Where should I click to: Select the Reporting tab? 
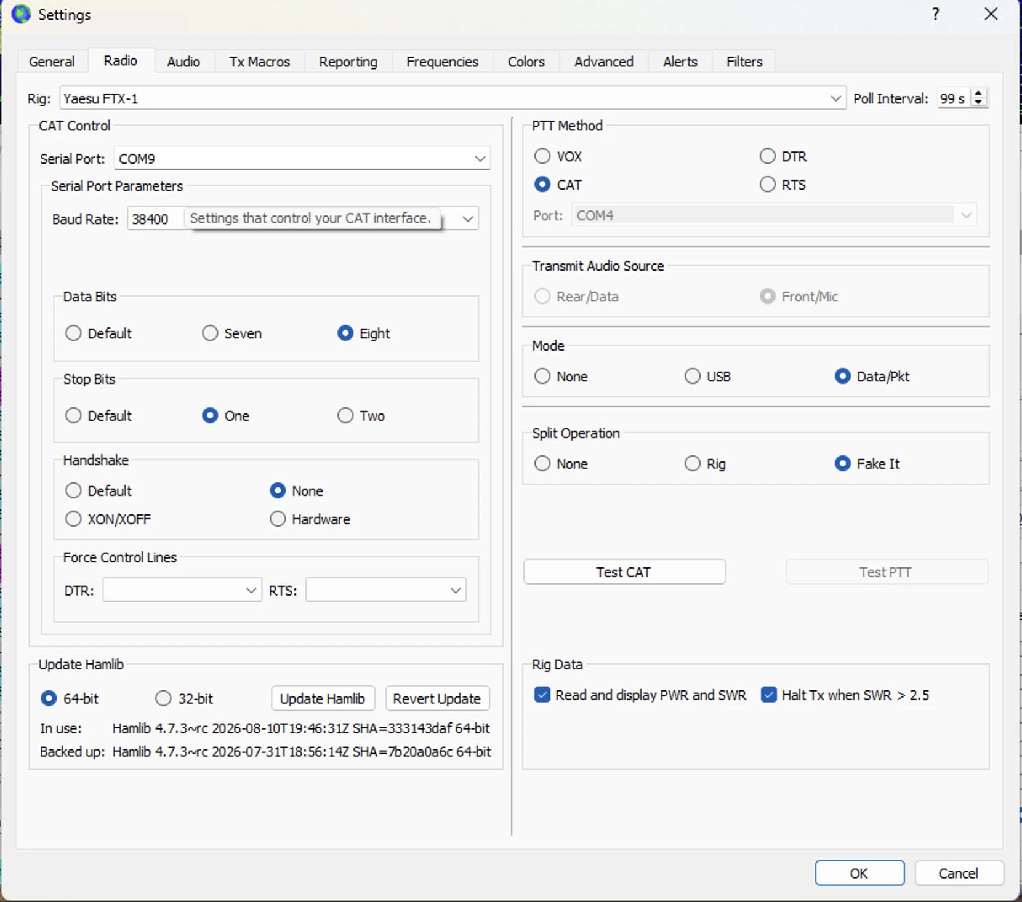point(348,62)
